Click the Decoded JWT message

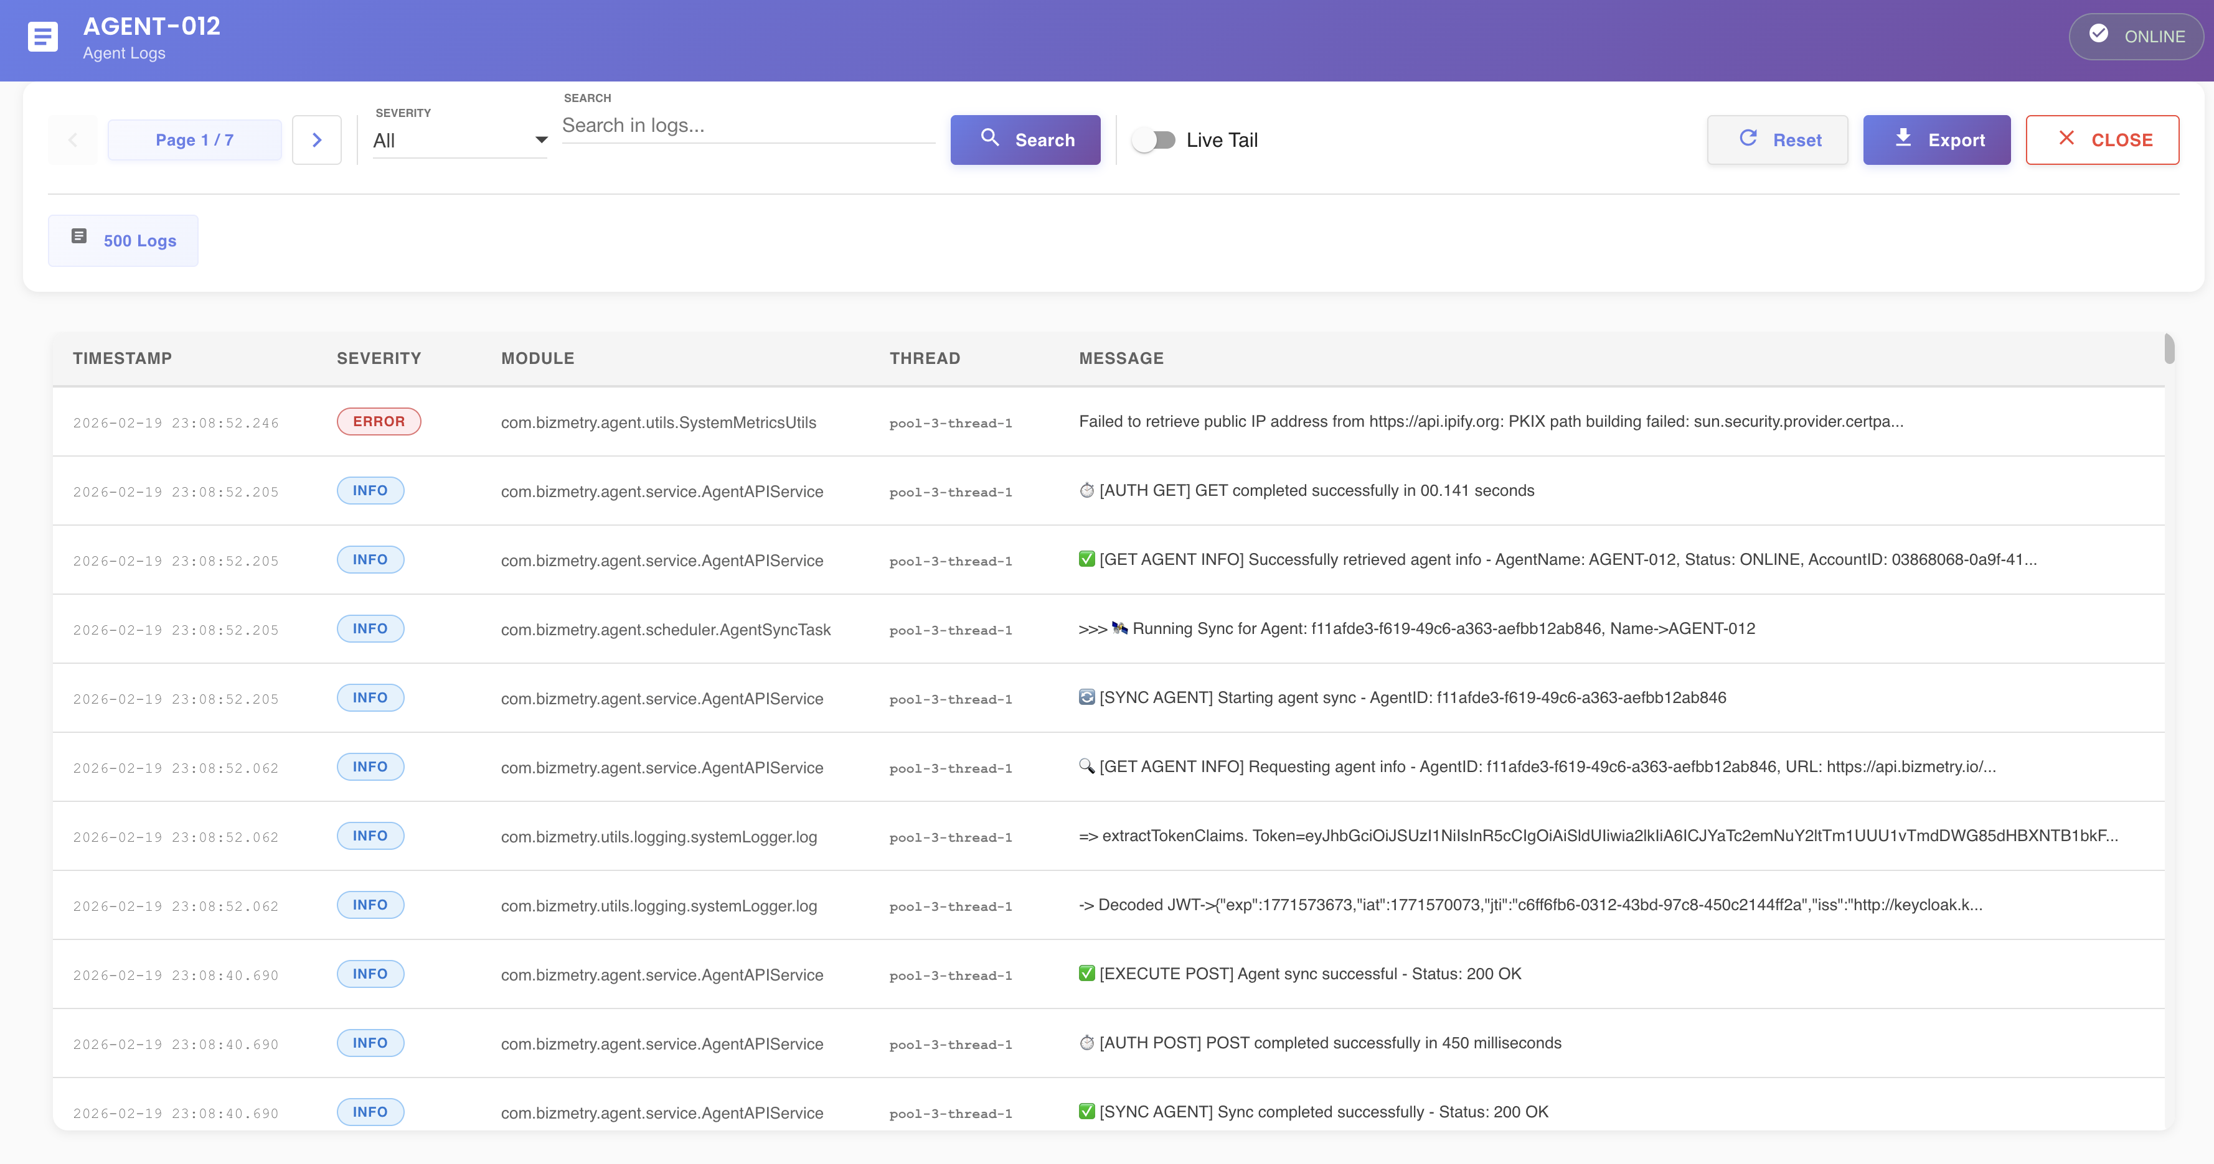pos(1531,905)
